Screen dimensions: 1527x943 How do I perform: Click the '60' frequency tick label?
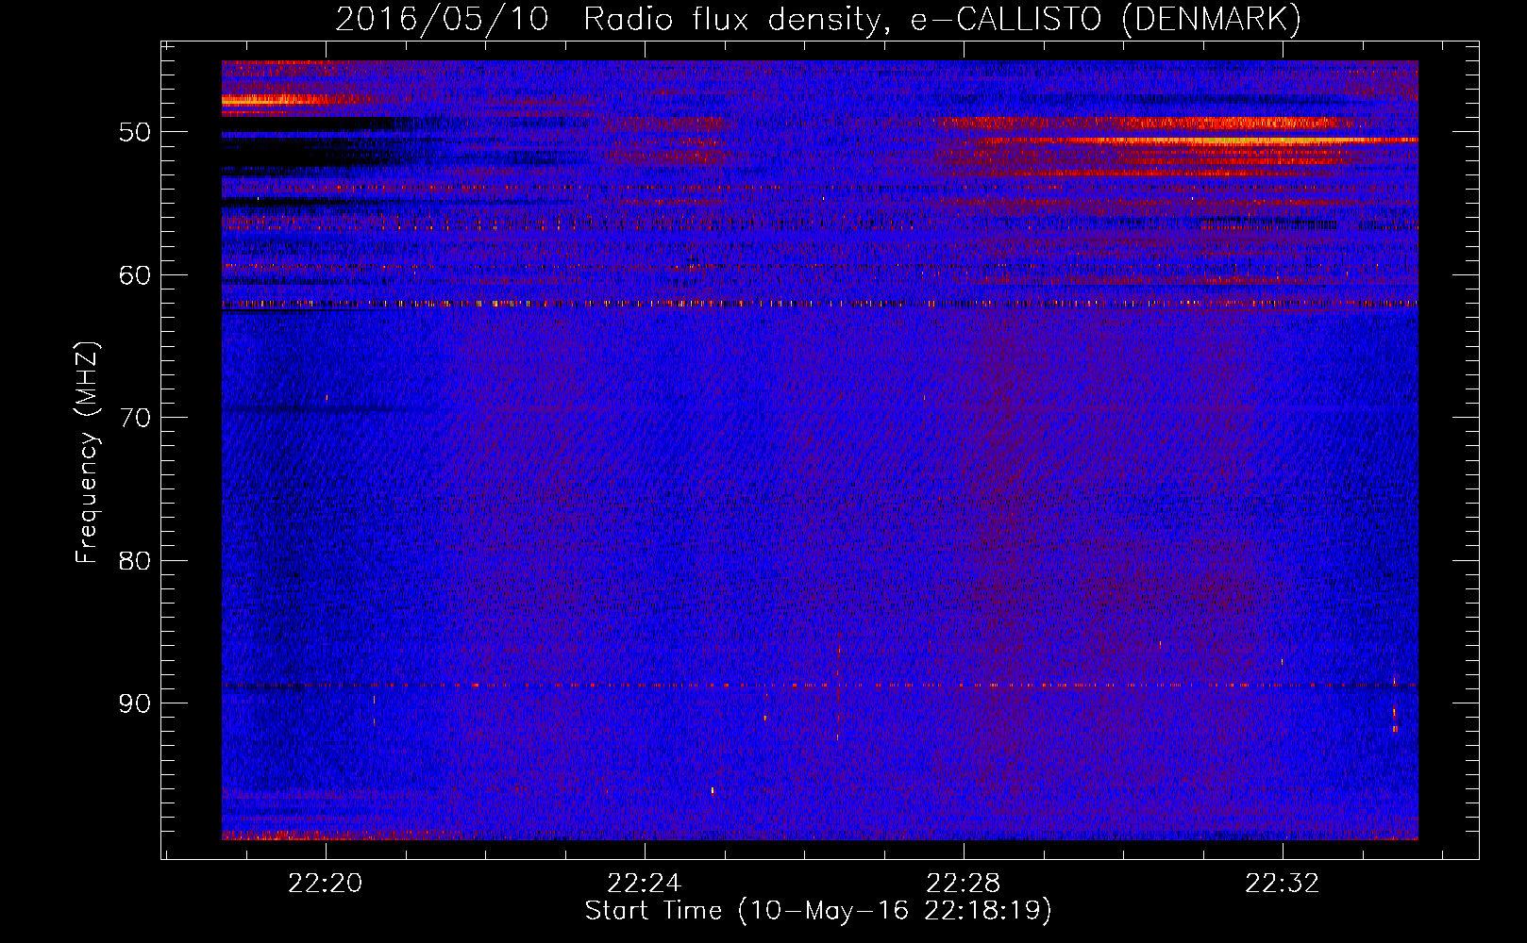click(x=135, y=275)
